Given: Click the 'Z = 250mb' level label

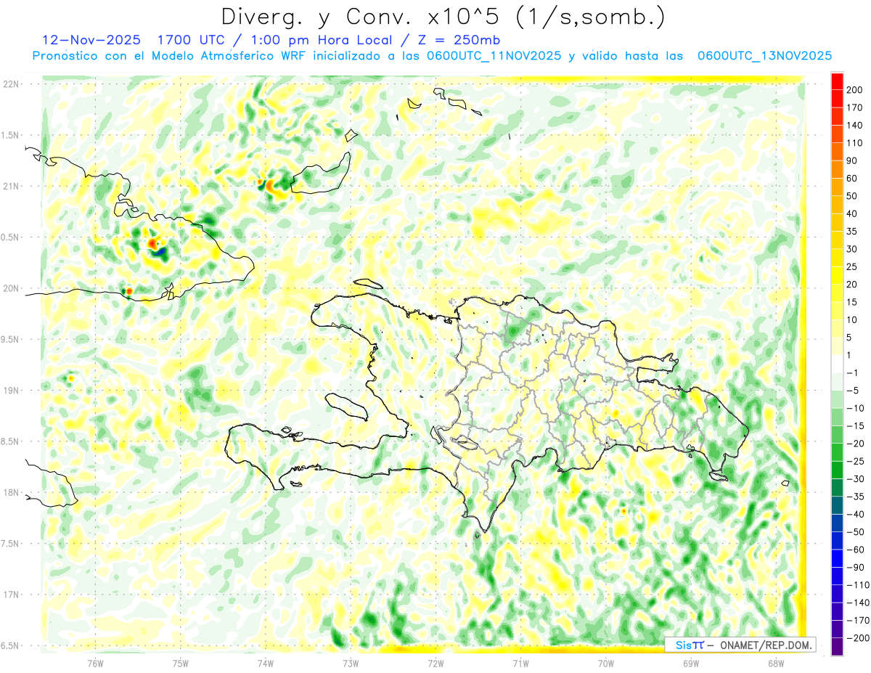Looking at the screenshot, I should pyautogui.click(x=458, y=39).
